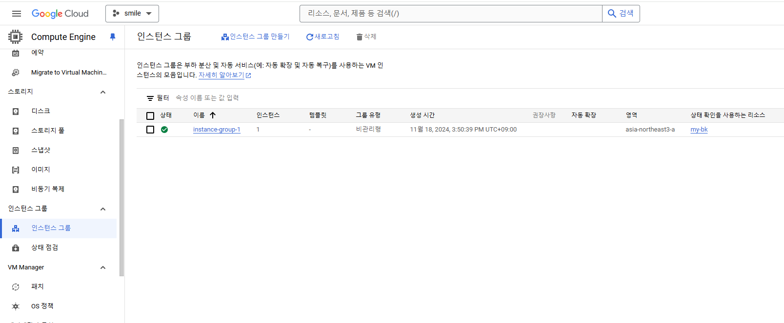Click the 예약 calendar icon

coord(16,53)
